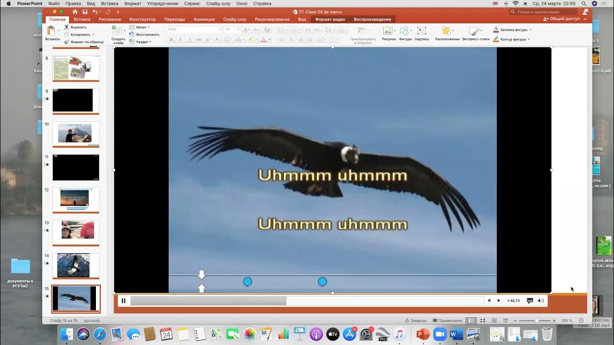Click the Undo arrow in title bar
This screenshot has height=345, width=614.
[x=95, y=11]
